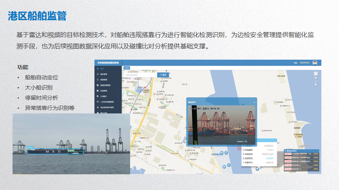Image resolution: width=339 pixels, height=190 pixels.
Task: Zoom out with the map minus button
Action: tap(315, 84)
